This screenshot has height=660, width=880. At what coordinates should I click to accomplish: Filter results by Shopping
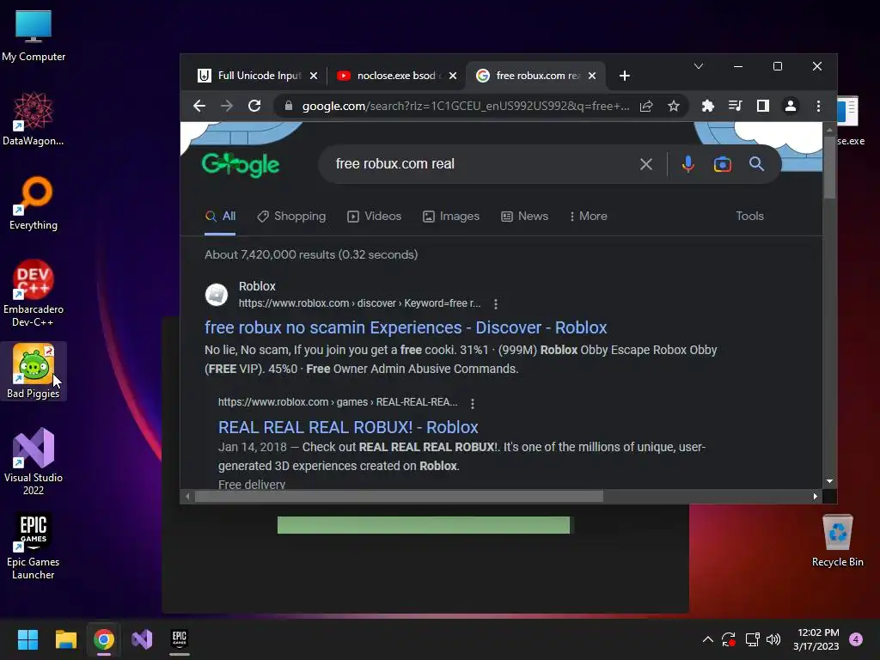pyautogui.click(x=291, y=216)
